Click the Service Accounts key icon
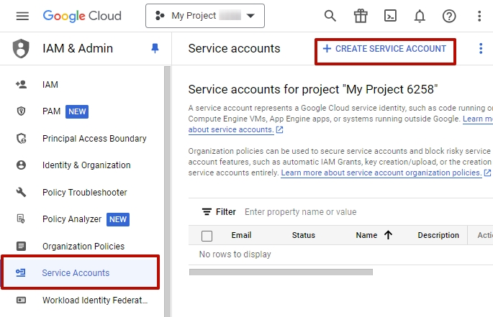Screen dimensions: 493x317 pyautogui.click(x=21, y=272)
